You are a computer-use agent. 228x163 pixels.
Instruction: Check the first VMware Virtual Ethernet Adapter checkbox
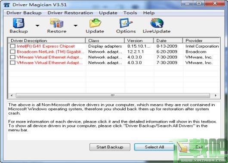[12, 57]
